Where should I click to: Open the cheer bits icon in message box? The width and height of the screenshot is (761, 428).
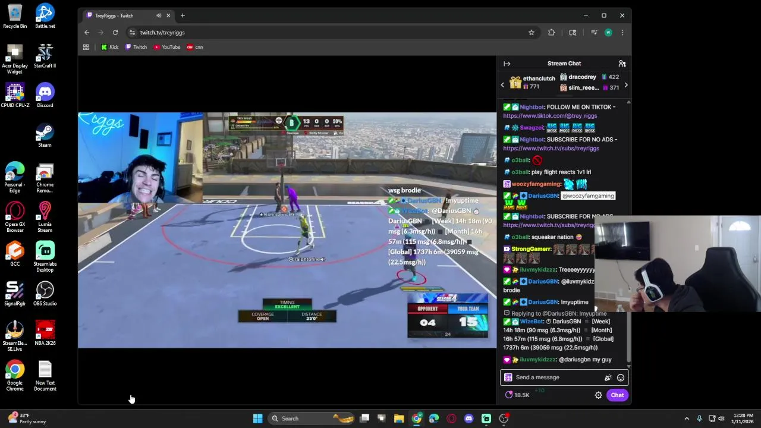[608, 377]
